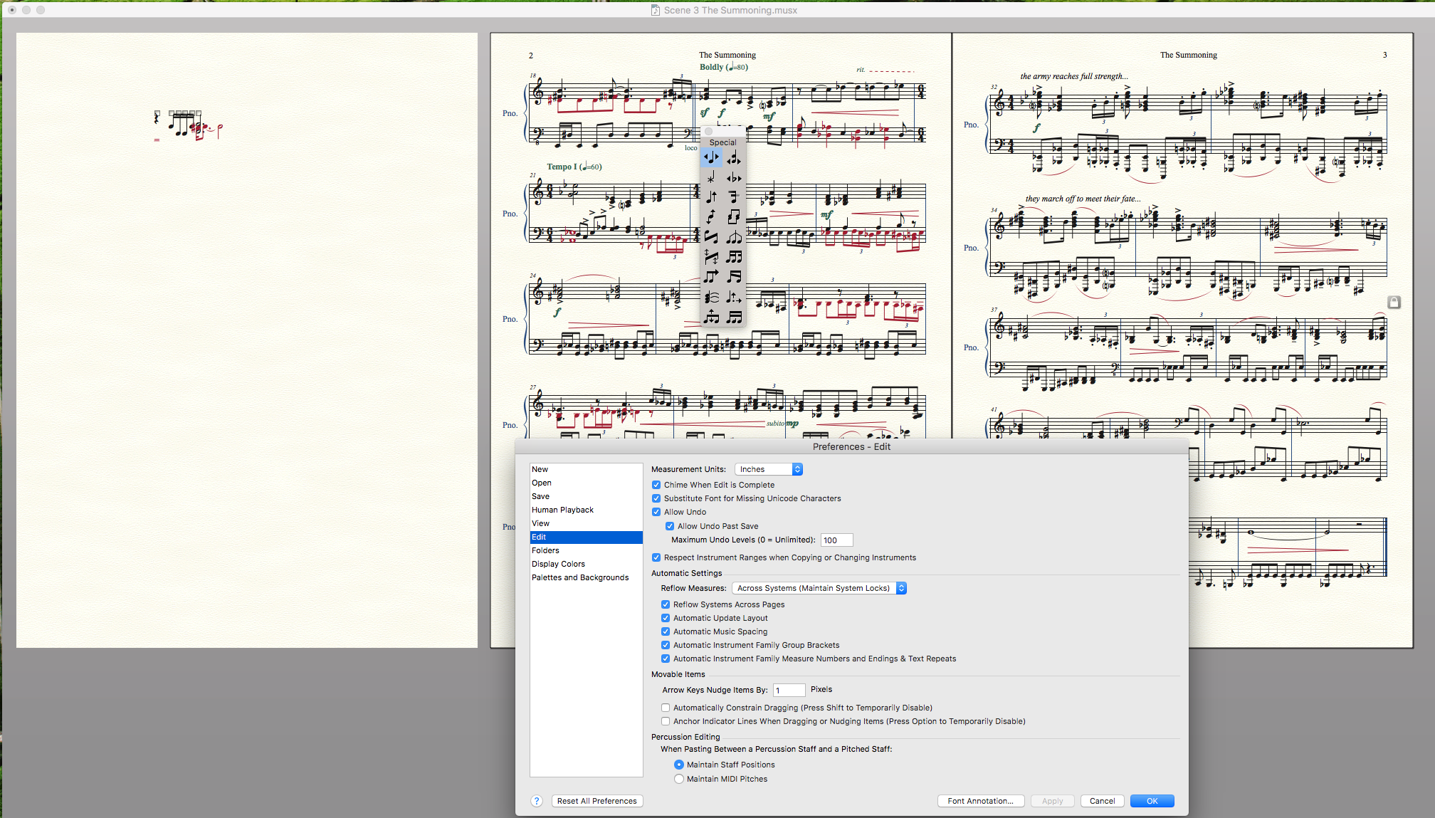
Task: Click the Note Shape tool with asterisk notehead
Action: coord(711,178)
